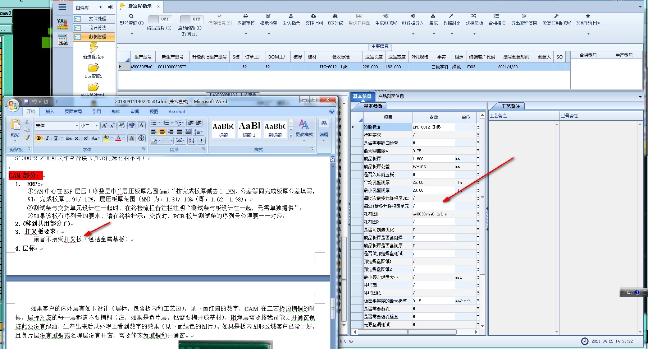
Task: Open the 字体 group dialog launcher
Action: coord(144,149)
